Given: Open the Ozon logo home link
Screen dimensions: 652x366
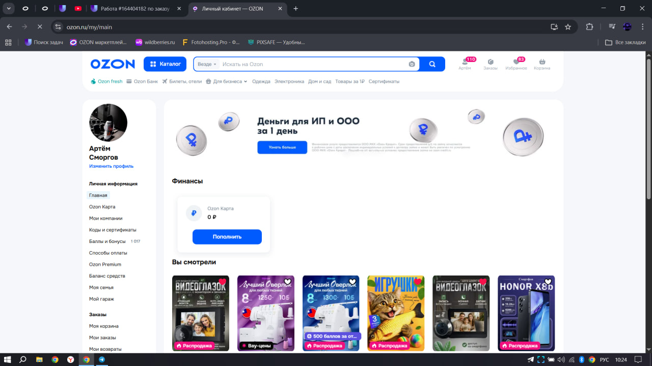Looking at the screenshot, I should pos(113,64).
